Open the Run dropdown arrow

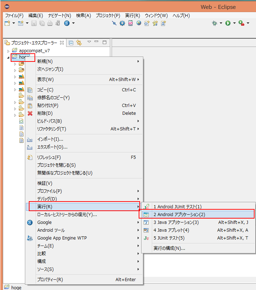coord(234,23)
